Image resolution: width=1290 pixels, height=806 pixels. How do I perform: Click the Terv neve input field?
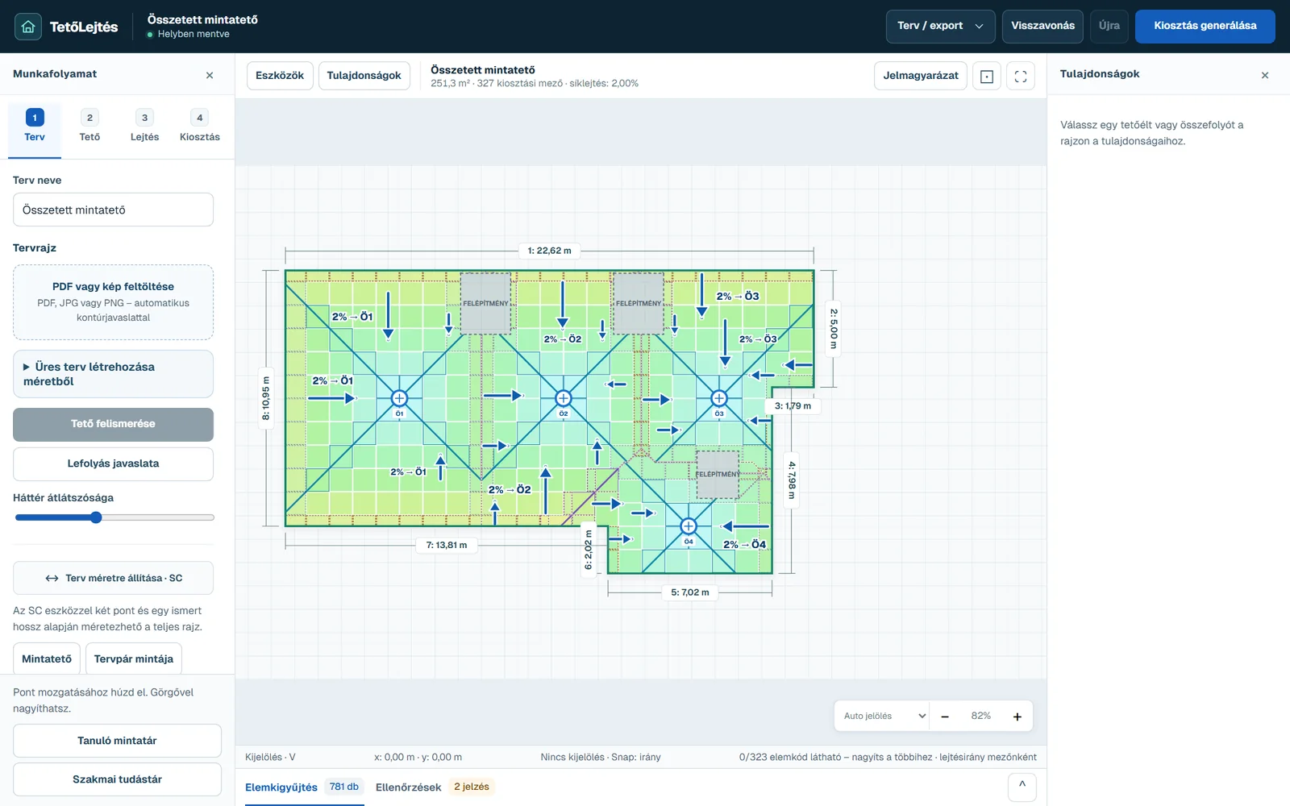[x=113, y=210]
